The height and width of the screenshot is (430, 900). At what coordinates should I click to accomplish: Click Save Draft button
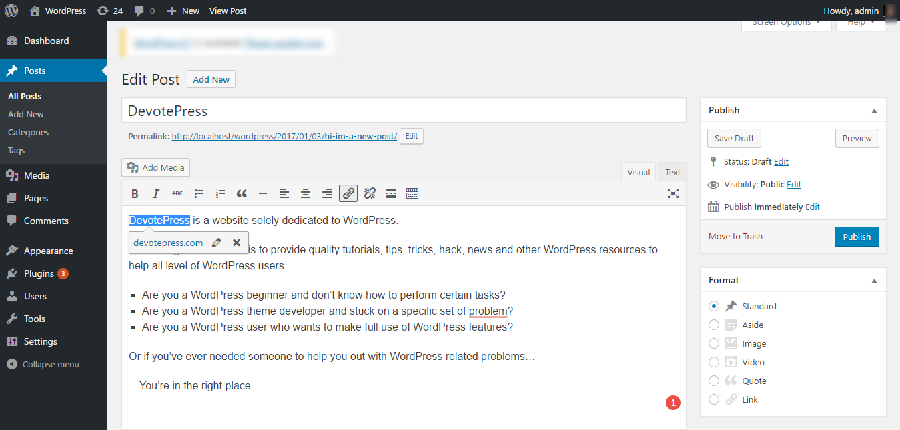pos(734,138)
